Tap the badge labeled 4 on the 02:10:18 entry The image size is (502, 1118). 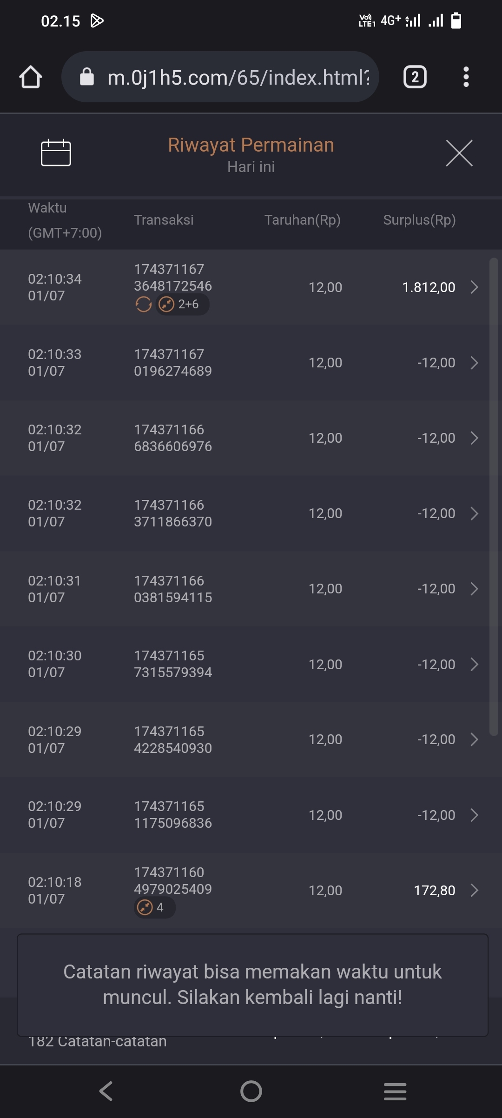click(154, 907)
